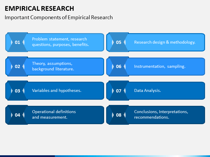Viewport: 210px width, 157px height.
Task: Select 'Instrumentation, sampling.' text
Action: click(x=160, y=66)
